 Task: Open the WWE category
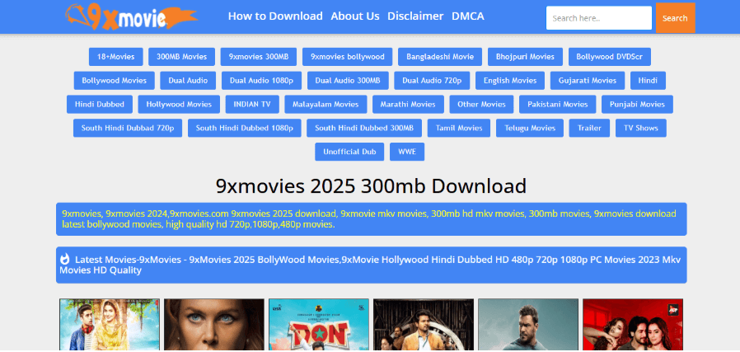[x=407, y=152]
